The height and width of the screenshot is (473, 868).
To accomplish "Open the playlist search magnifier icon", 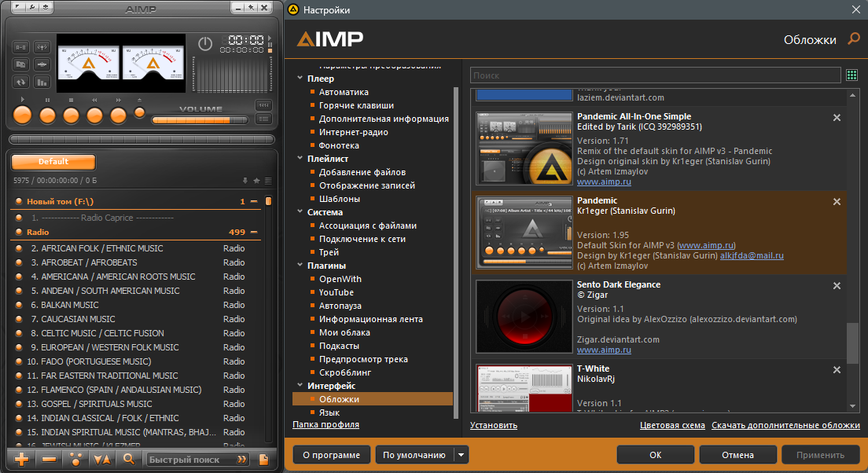I will 128,459.
